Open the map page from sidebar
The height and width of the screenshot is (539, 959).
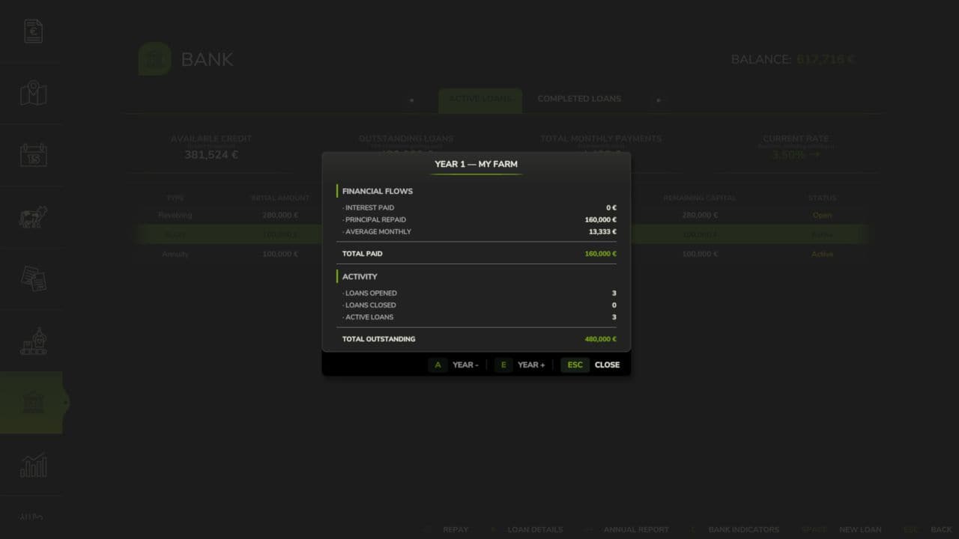coord(33,94)
